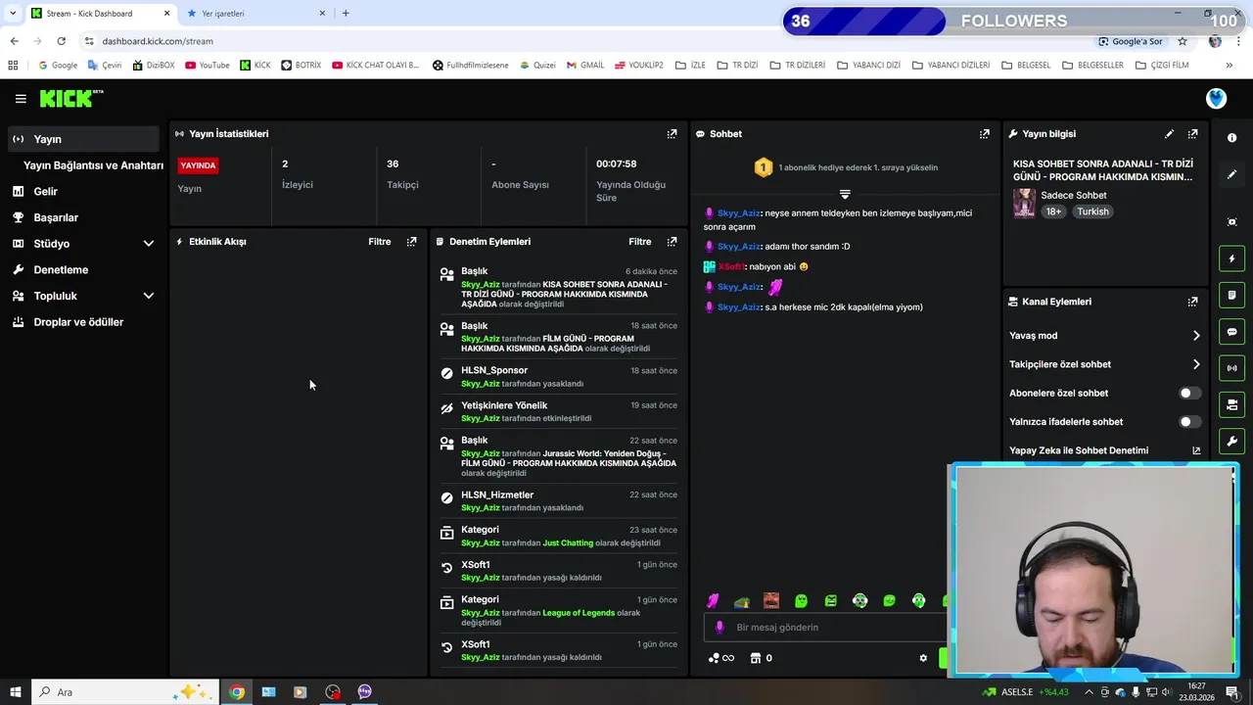Insert the purple hand emote into chat

point(713,601)
